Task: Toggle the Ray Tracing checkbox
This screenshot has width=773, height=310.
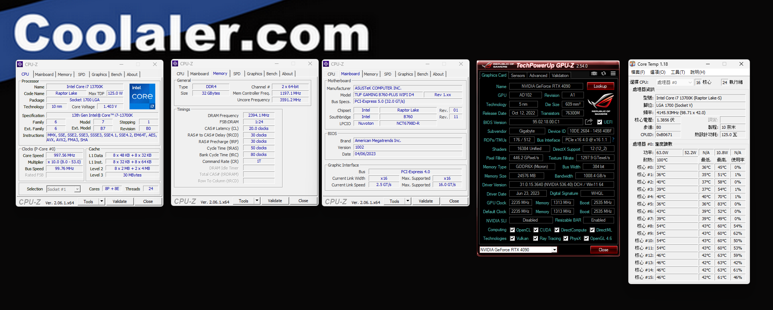Action: (x=536, y=238)
